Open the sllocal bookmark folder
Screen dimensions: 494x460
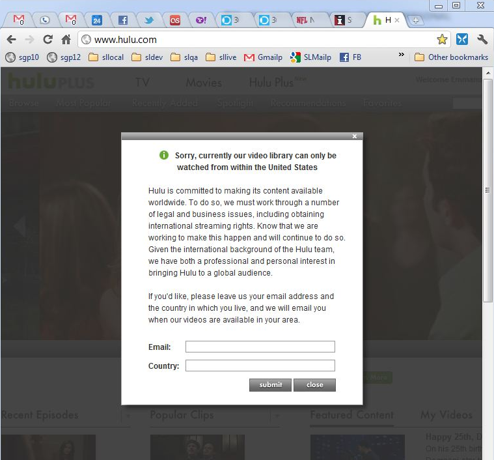click(106, 57)
